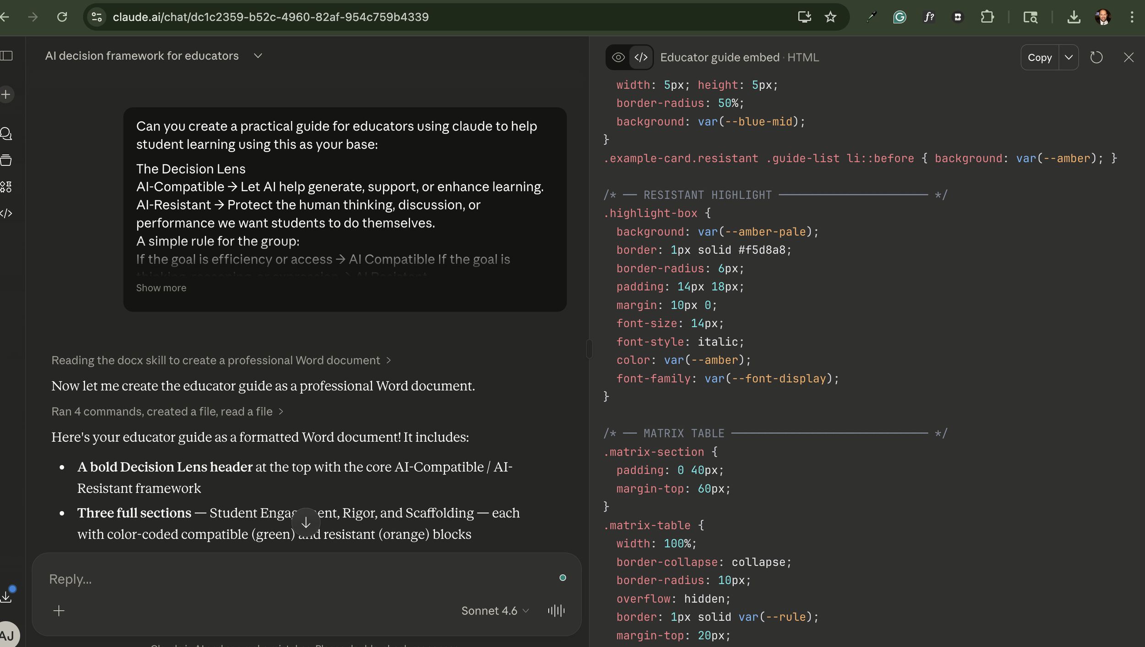Viewport: 1145px width, 647px height.
Task: Copy the Educator guide embed code
Action: pos(1039,57)
